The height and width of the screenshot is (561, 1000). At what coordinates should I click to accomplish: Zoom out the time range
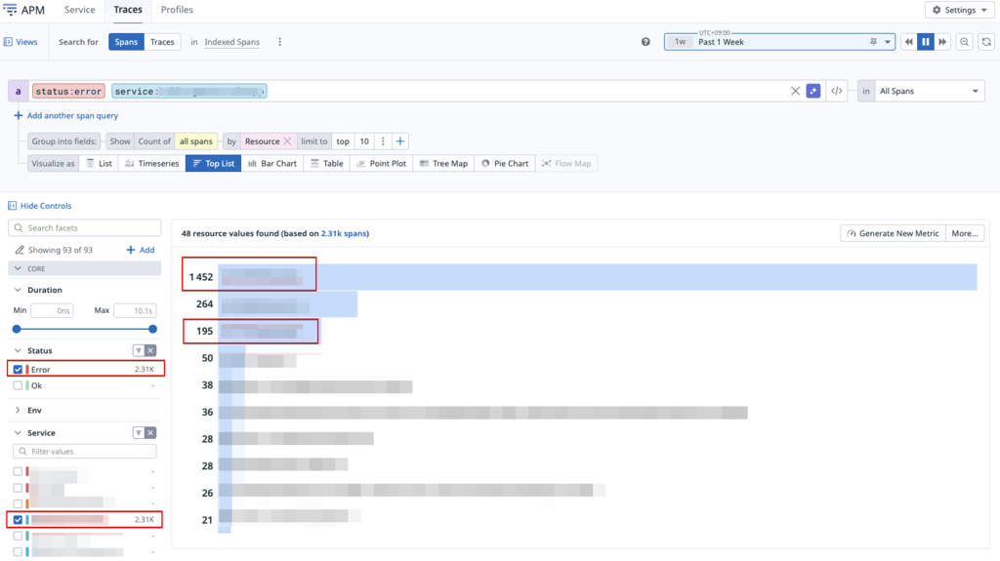pyautogui.click(x=964, y=42)
